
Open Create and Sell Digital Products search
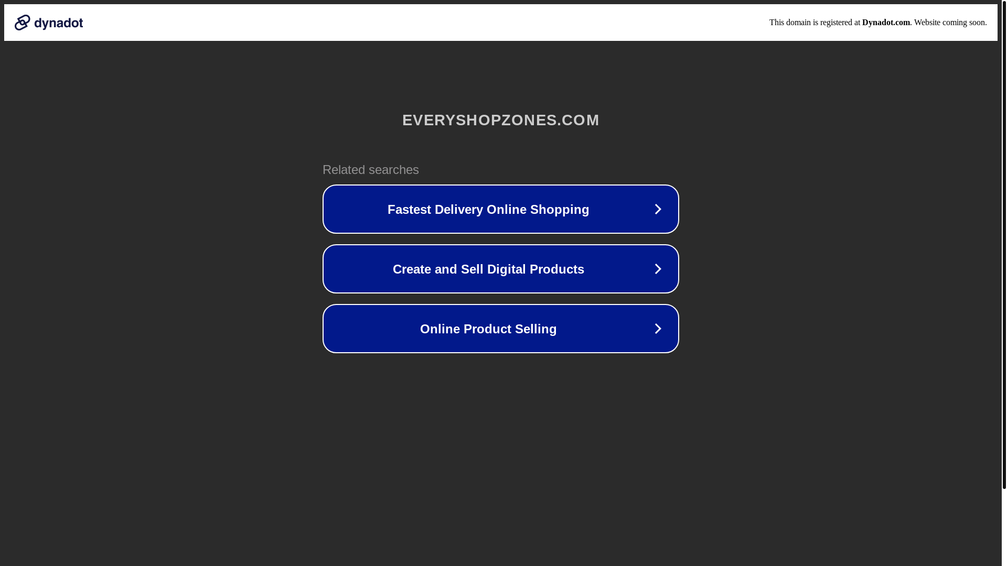coord(501,269)
